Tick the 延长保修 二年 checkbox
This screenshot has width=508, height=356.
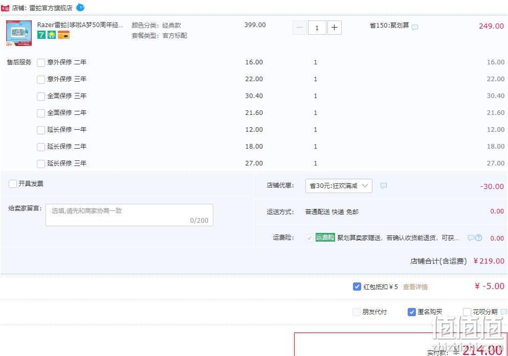41,147
